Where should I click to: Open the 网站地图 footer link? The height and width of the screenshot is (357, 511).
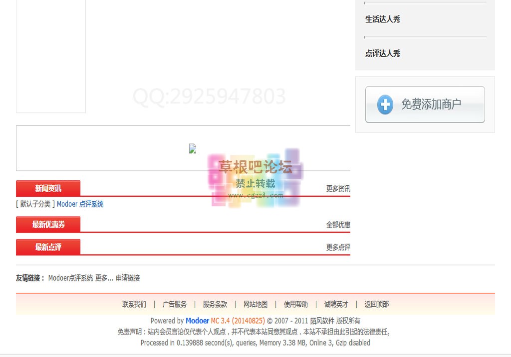[x=255, y=304]
